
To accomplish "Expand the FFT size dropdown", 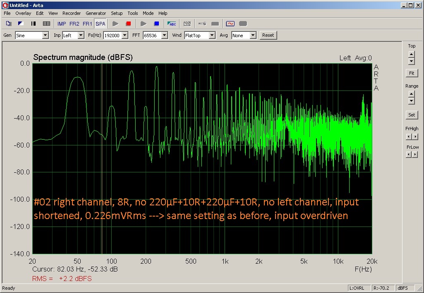I will pos(164,36).
